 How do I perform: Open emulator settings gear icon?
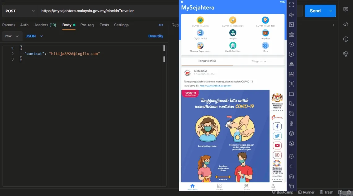(x=291, y=156)
